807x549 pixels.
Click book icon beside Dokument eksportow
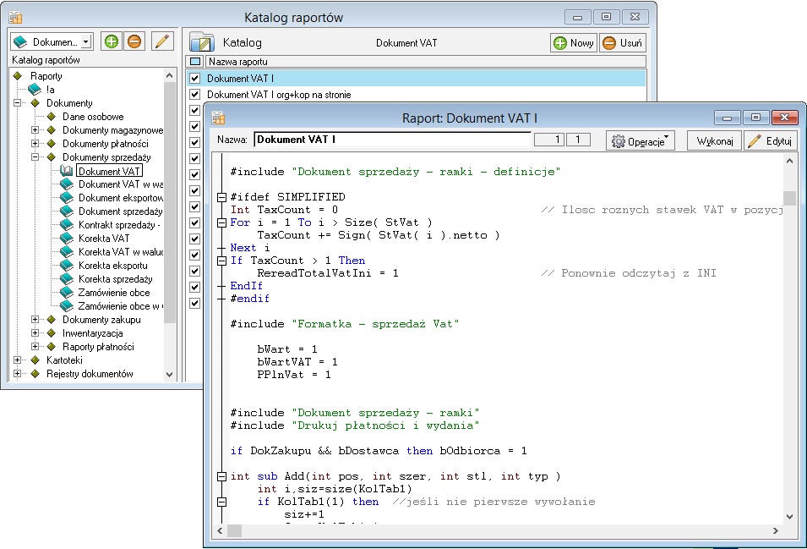67,197
